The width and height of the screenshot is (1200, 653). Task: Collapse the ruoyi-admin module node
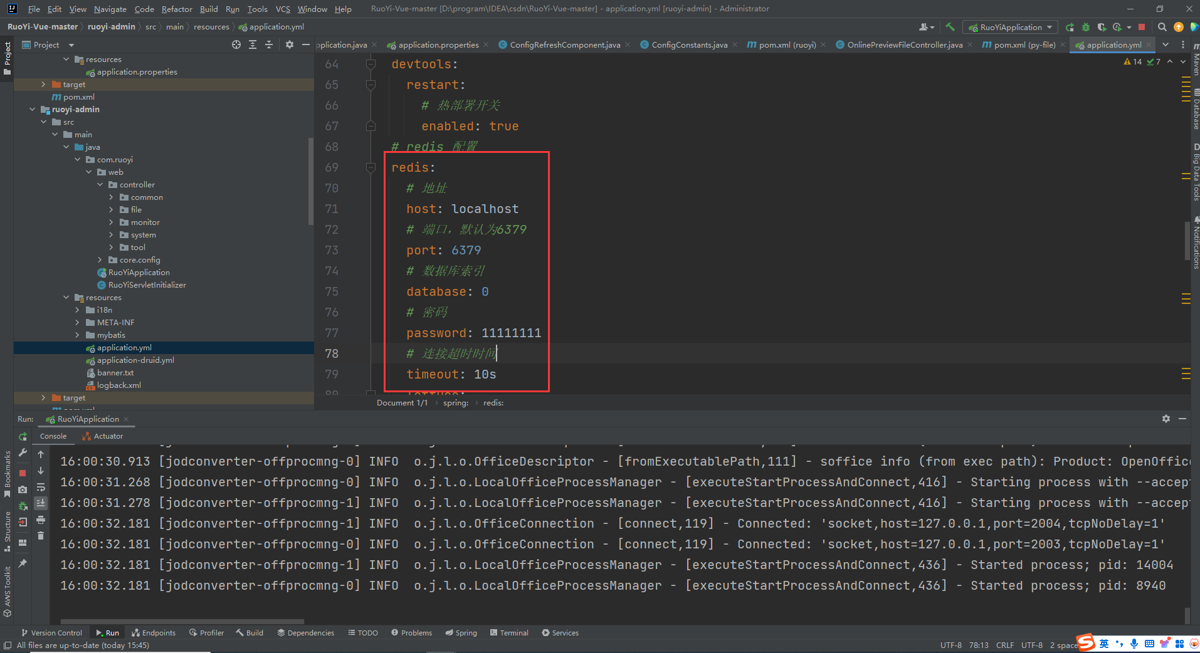33,109
